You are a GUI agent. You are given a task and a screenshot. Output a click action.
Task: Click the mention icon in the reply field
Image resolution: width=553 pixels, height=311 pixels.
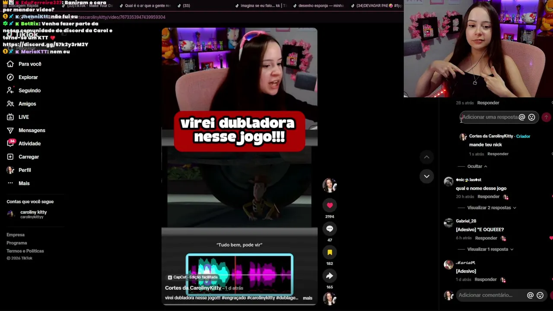pos(522,117)
